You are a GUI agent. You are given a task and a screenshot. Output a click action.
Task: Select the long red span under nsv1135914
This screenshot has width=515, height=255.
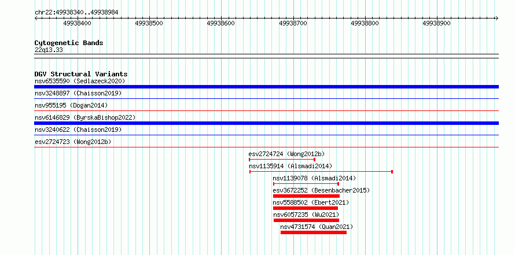(x=321, y=172)
